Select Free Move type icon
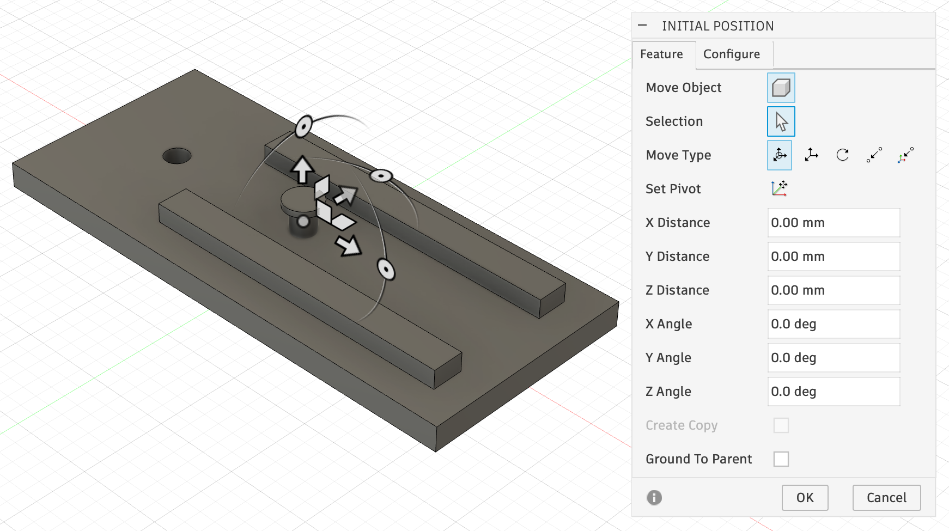Image resolution: width=949 pixels, height=531 pixels. (780, 155)
